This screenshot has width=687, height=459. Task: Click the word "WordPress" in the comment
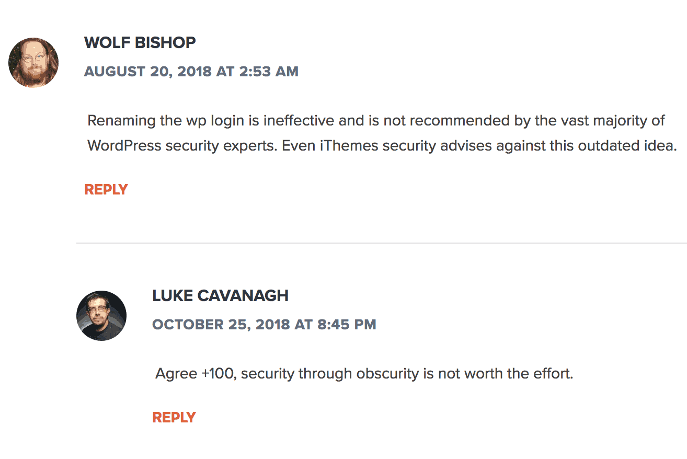click(124, 145)
